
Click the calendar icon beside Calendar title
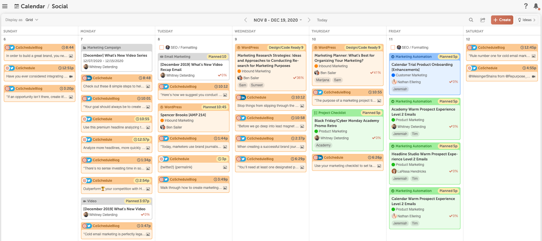(17, 6)
